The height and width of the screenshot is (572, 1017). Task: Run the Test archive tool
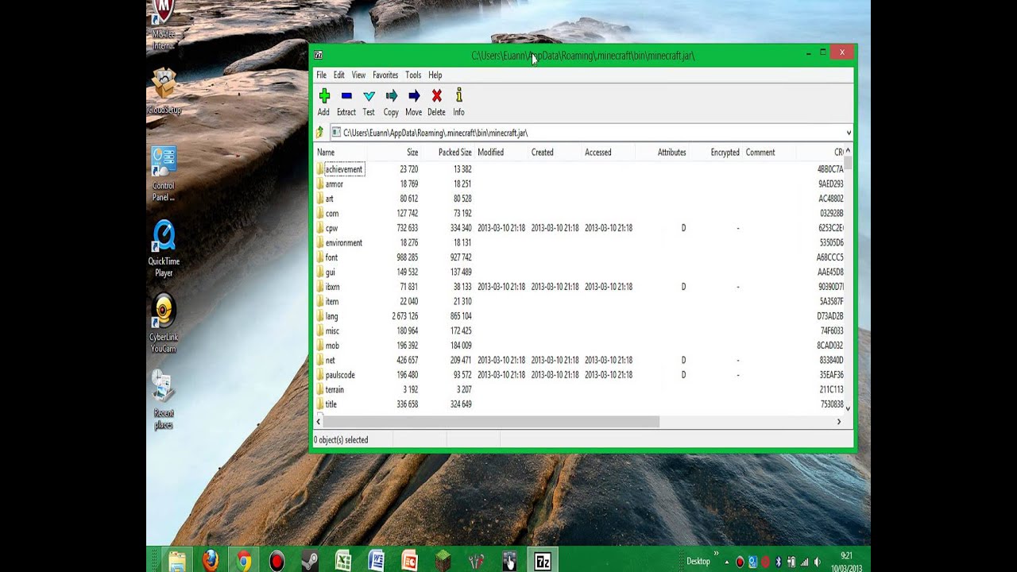(x=369, y=96)
